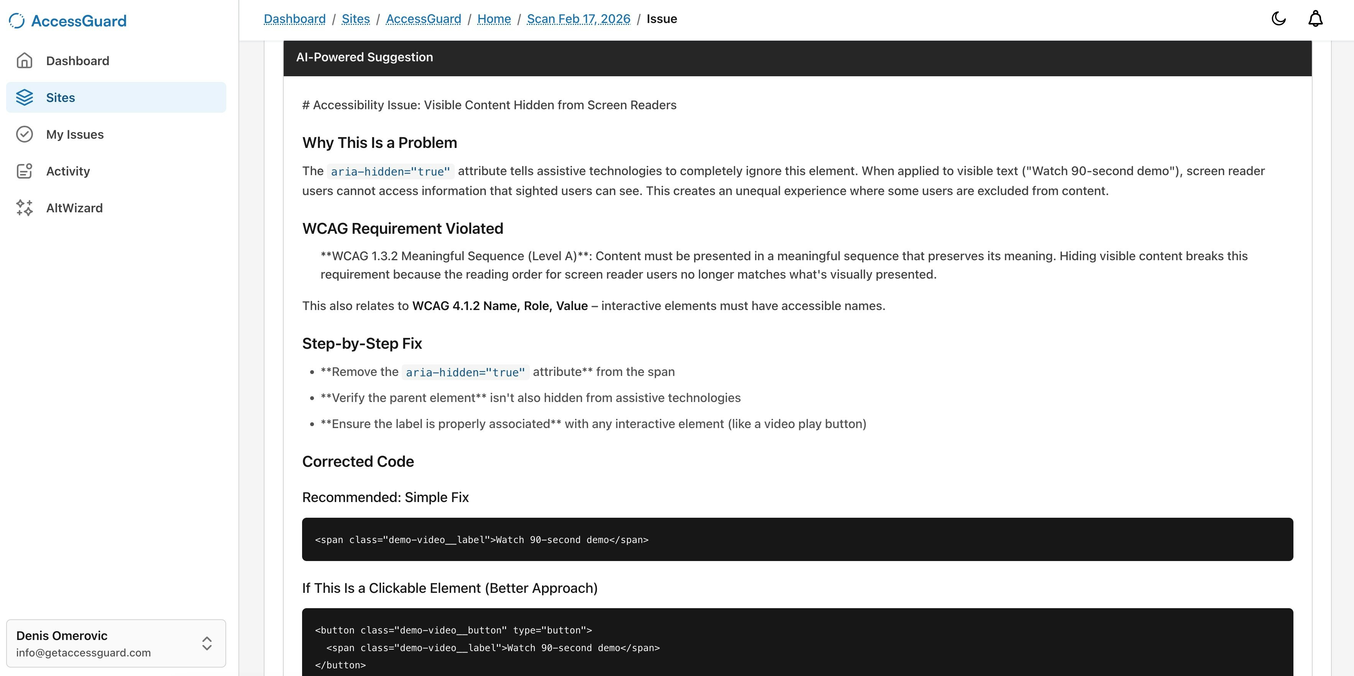This screenshot has height=676, width=1354.
Task: Click the AccessGuard logo icon
Action: point(17,21)
